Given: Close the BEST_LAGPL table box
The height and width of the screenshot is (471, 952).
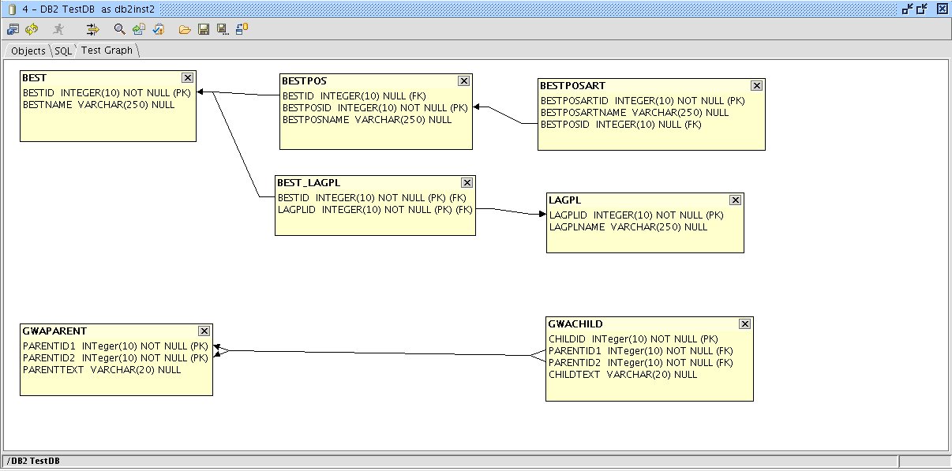Looking at the screenshot, I should [x=467, y=182].
